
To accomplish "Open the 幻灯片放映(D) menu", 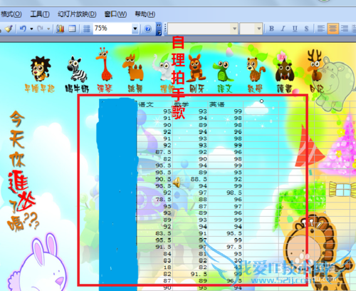I will (x=77, y=14).
